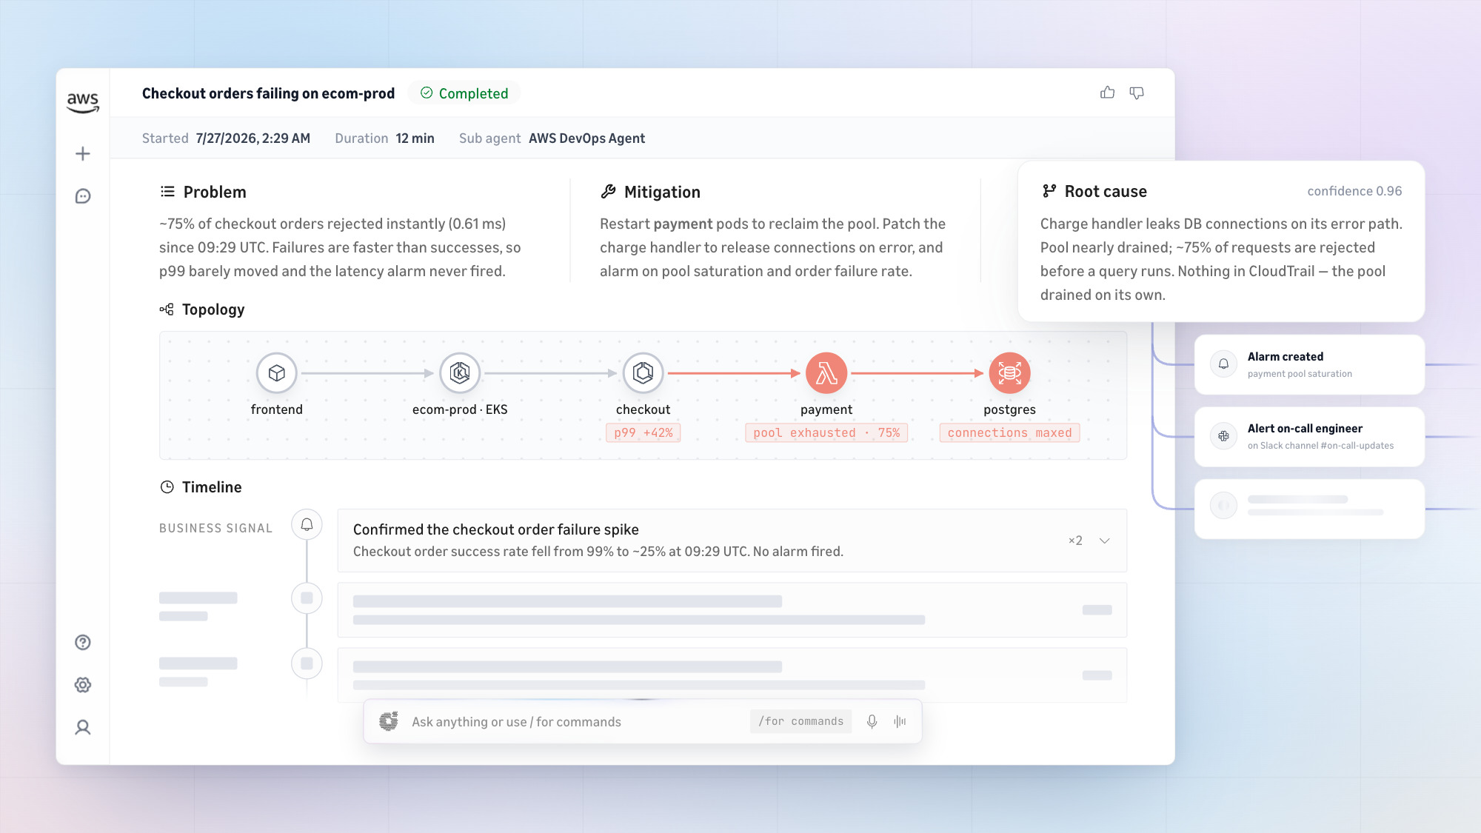Select the frontend node in the topology
Viewport: 1481px width, 833px height.
click(x=277, y=373)
